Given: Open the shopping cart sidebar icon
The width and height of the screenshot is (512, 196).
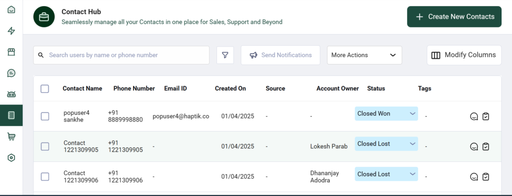Looking at the screenshot, I should click(x=11, y=136).
